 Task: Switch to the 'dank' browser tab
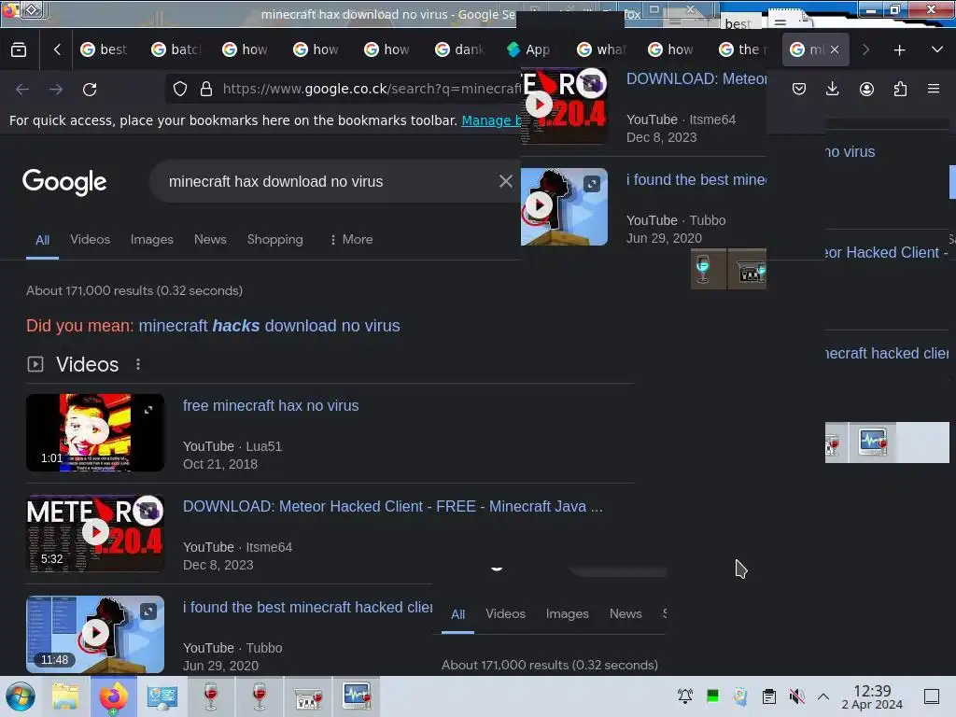coord(460,49)
